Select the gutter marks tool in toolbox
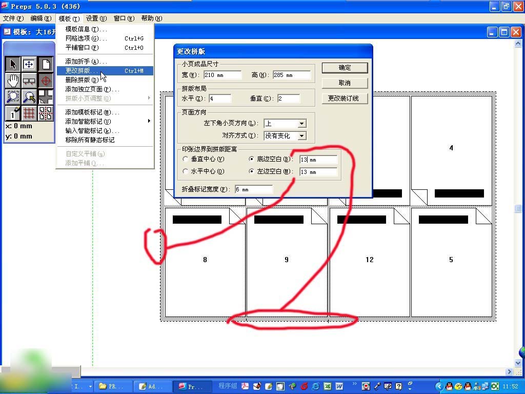This screenshot has width=525, height=394. pyautogui.click(x=29, y=81)
